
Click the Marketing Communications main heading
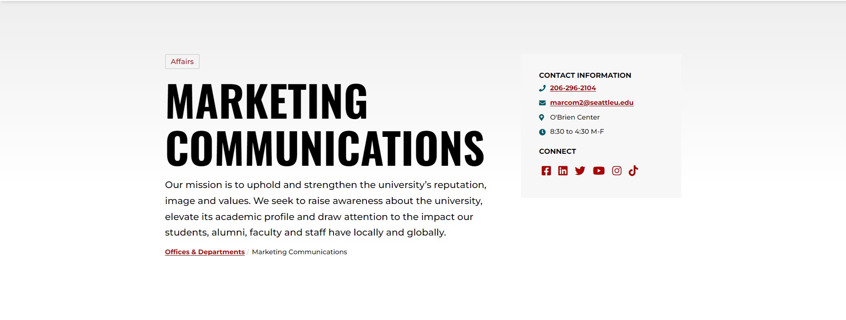tap(324, 124)
